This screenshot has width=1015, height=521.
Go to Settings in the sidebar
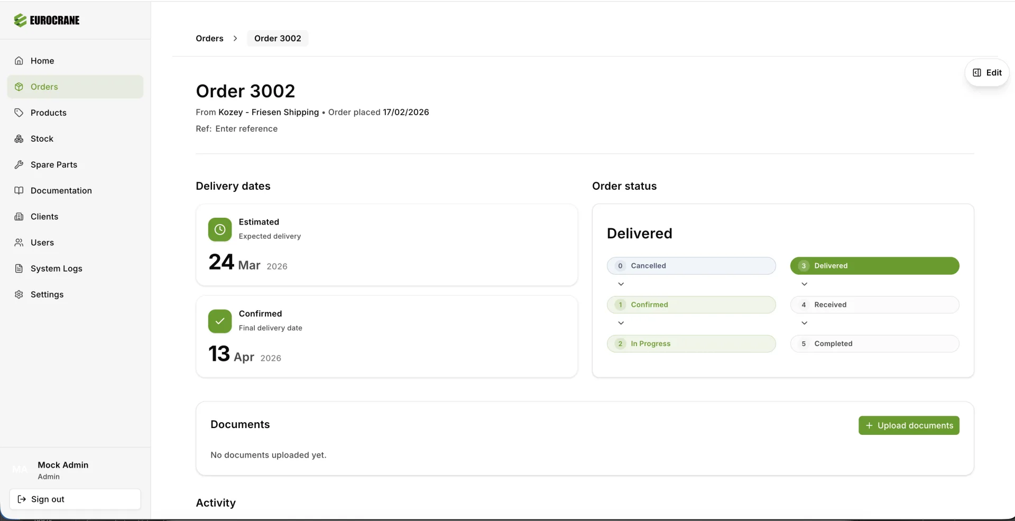pyautogui.click(x=47, y=294)
